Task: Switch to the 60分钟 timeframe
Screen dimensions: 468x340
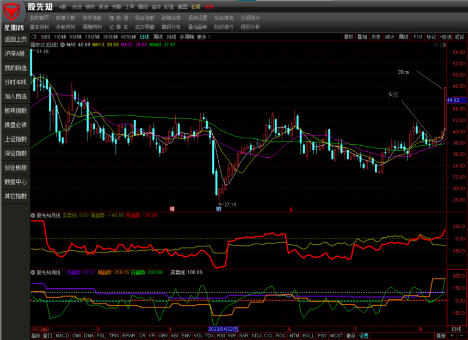Action: click(x=128, y=36)
